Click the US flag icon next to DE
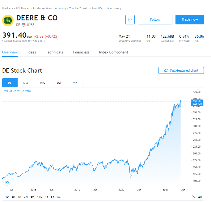This screenshot has width=211, height=202. (x=23, y=25)
